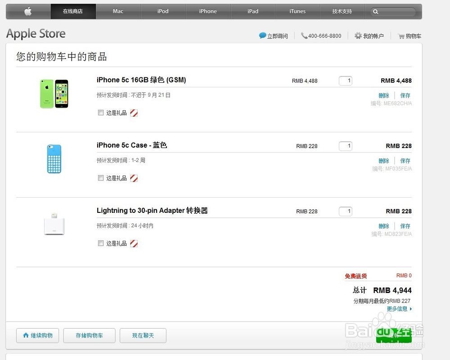The width and height of the screenshot is (450, 360).
Task: Click 存储购物车 button
Action: (x=89, y=336)
